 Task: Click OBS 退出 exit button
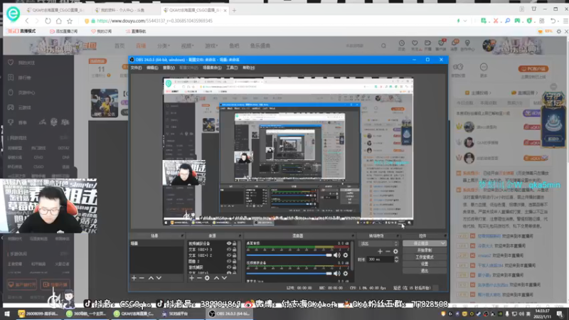424,271
